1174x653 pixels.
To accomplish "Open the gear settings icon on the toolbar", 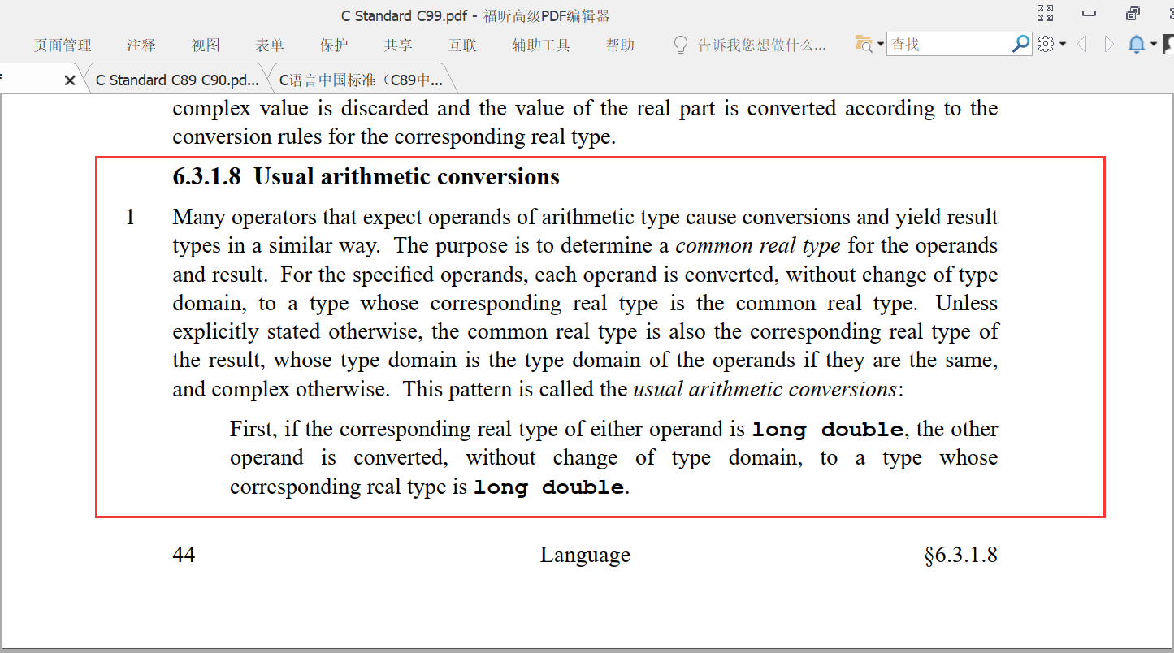I will [x=1045, y=44].
